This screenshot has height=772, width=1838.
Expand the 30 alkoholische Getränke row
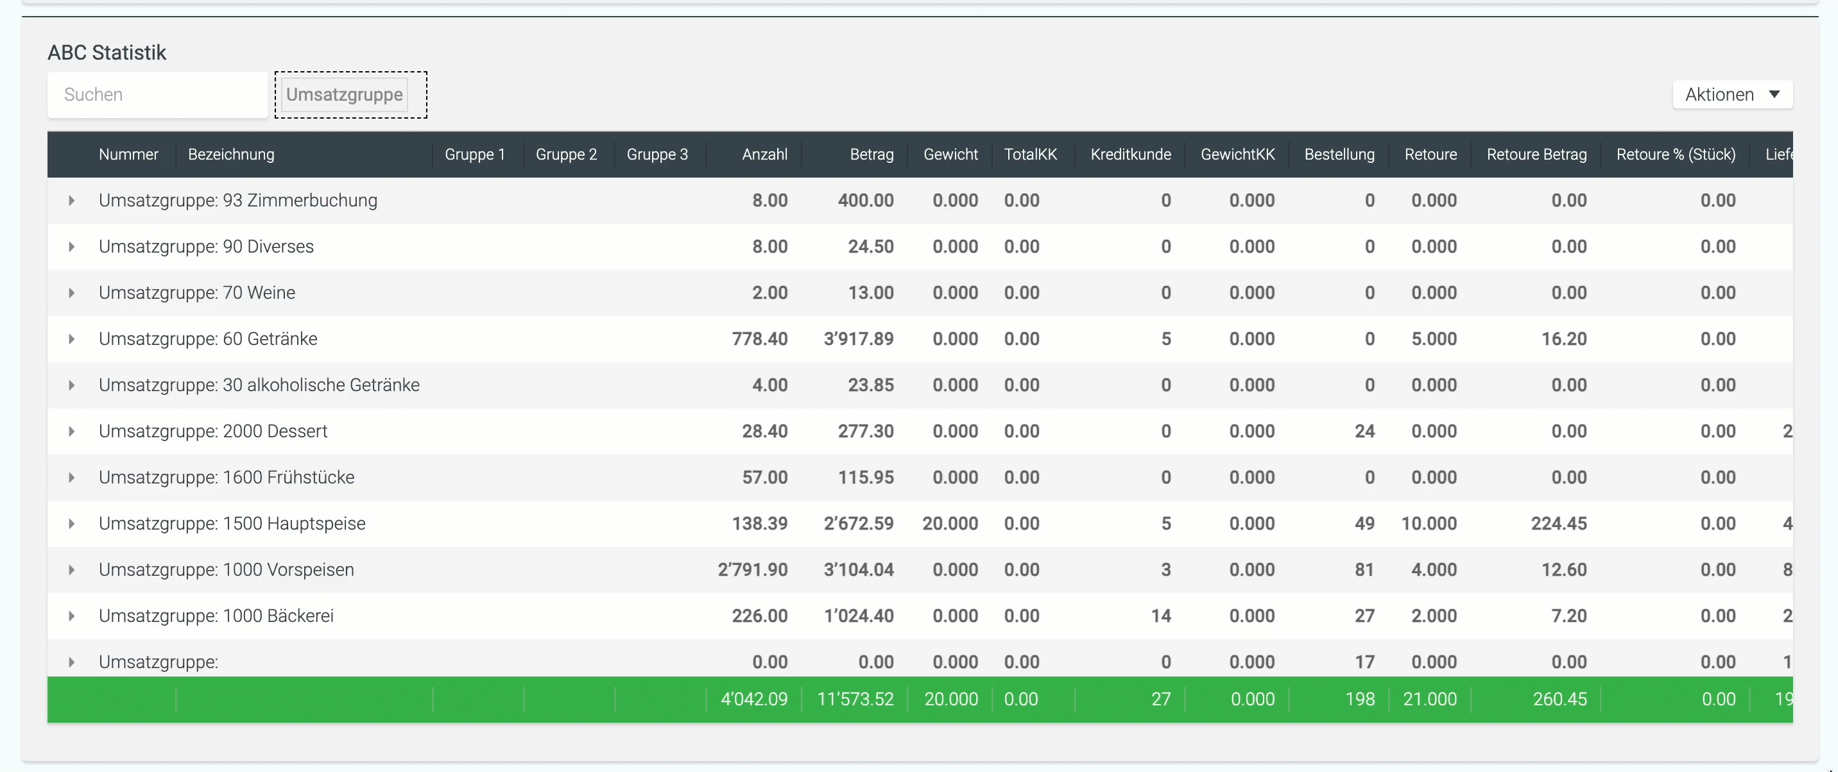click(x=71, y=385)
